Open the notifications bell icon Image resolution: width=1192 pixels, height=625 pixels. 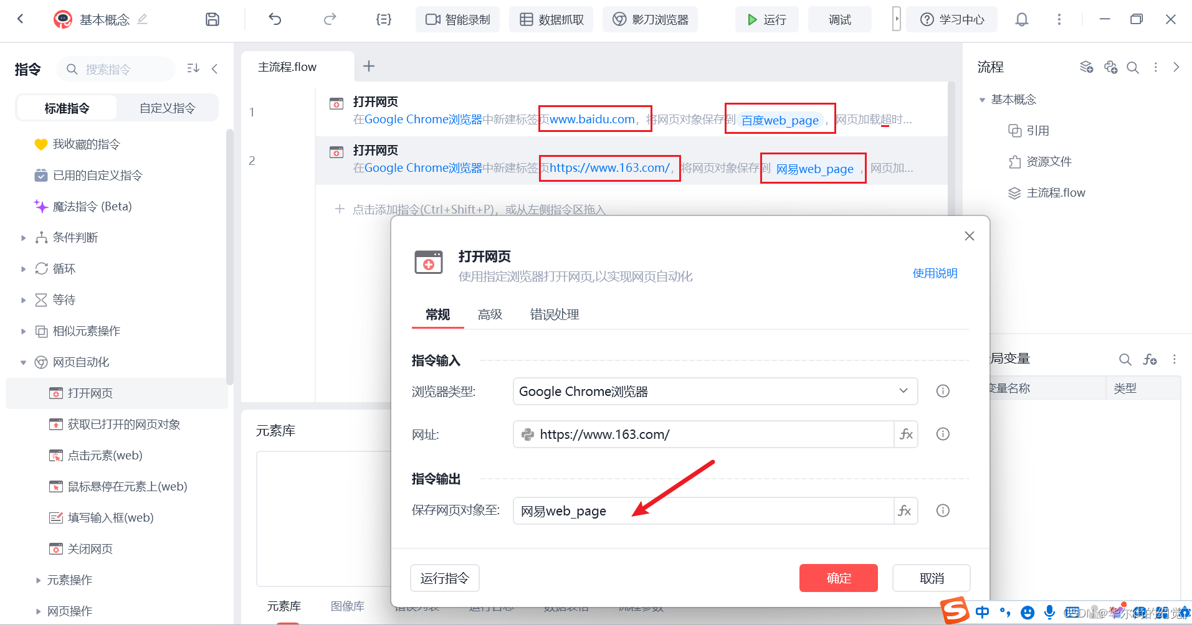[1022, 19]
